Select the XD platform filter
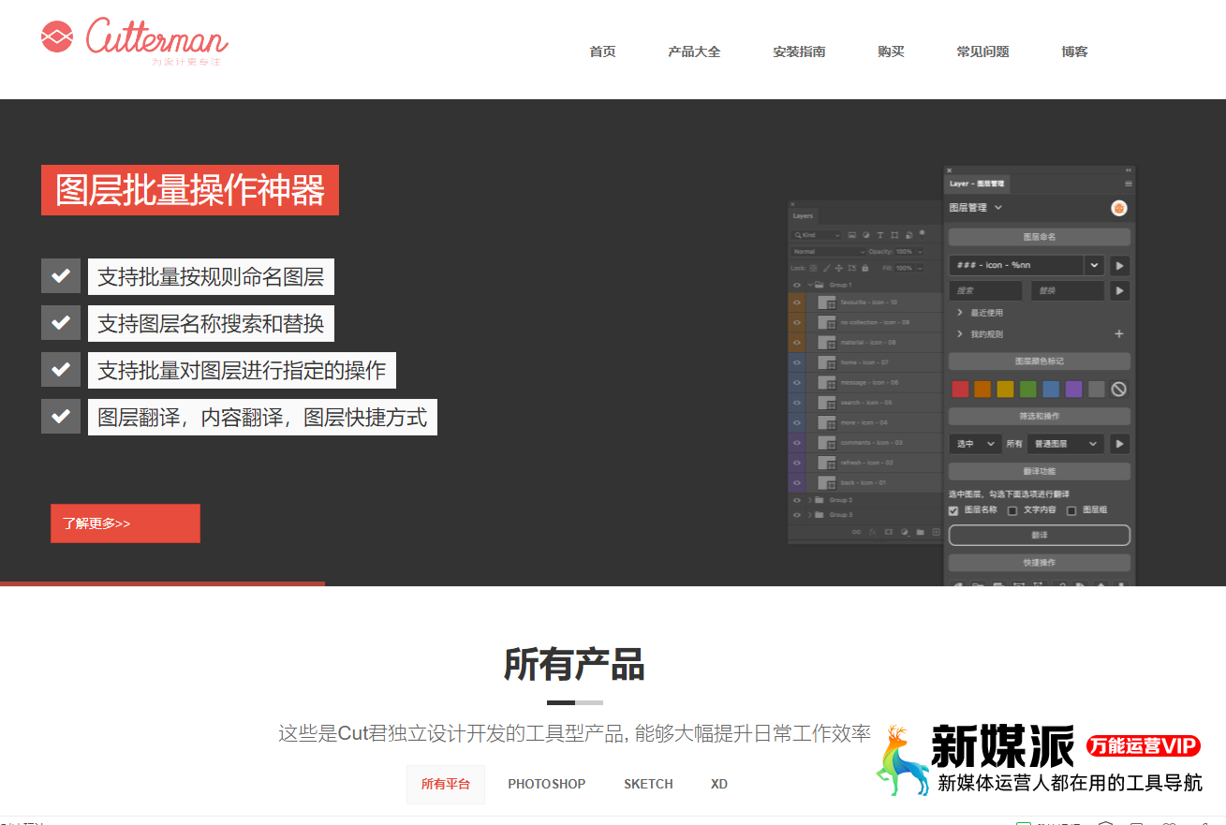1226x825 pixels. (x=719, y=785)
